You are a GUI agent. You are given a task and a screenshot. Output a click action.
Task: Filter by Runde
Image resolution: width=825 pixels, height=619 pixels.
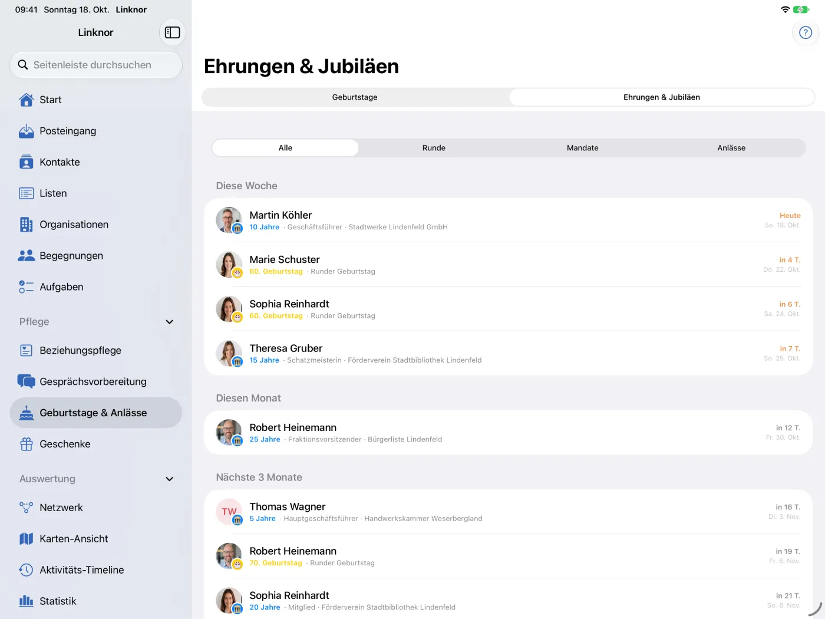coord(434,148)
